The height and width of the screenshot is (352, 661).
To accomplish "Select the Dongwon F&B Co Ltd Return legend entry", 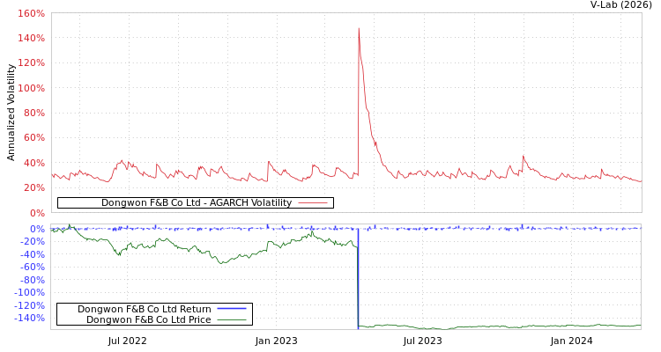I will (x=144, y=309).
